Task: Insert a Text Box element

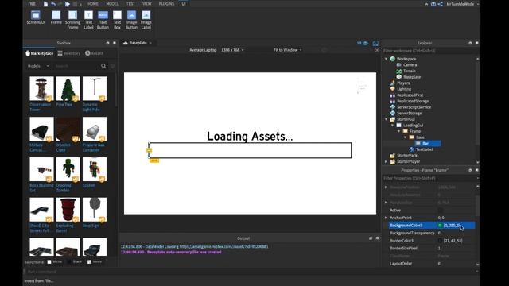Action: click(117, 20)
